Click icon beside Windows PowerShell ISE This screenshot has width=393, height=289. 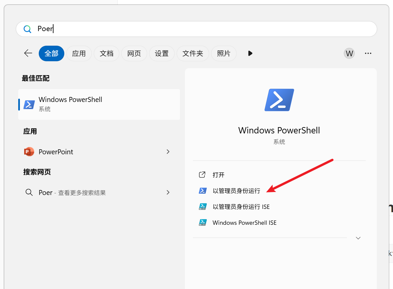(x=202, y=223)
